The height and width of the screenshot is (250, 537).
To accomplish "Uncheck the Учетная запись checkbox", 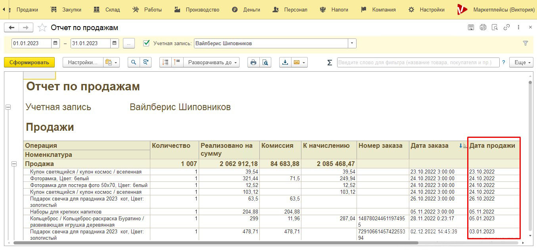I will (146, 43).
